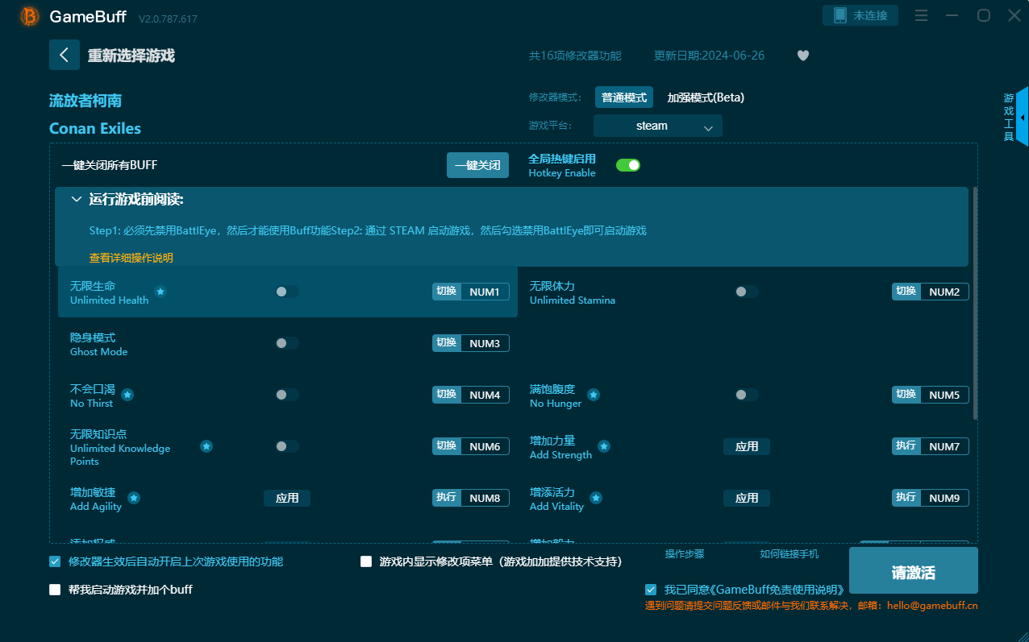This screenshot has height=642, width=1029.
Task: Click the GameBuff logo icon
Action: (30, 16)
